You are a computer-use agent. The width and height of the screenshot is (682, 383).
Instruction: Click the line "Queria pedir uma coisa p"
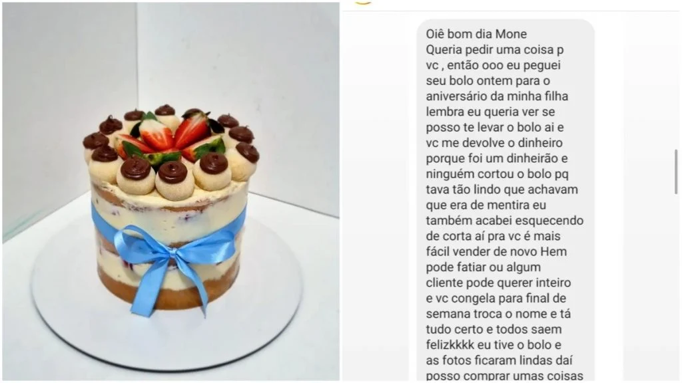click(495, 49)
